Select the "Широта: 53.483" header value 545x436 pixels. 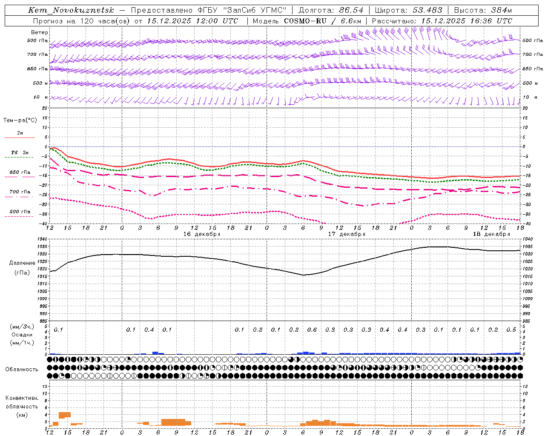pyautogui.click(x=409, y=10)
